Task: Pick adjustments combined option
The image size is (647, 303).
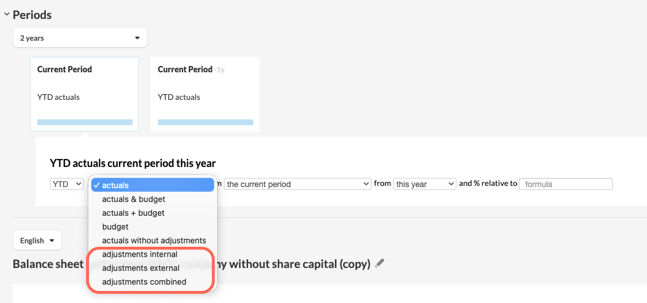Action: tap(144, 282)
